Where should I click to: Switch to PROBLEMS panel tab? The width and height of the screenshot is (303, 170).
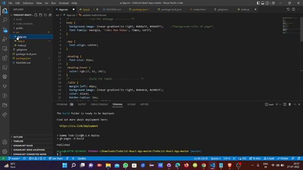point(62,104)
